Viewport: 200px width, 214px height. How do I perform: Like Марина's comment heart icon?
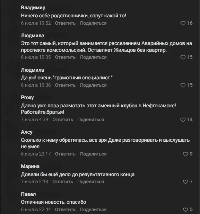click(x=186, y=182)
